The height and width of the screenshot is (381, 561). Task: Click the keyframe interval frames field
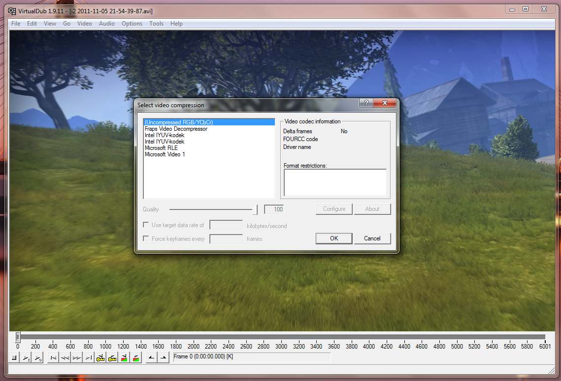(x=226, y=238)
